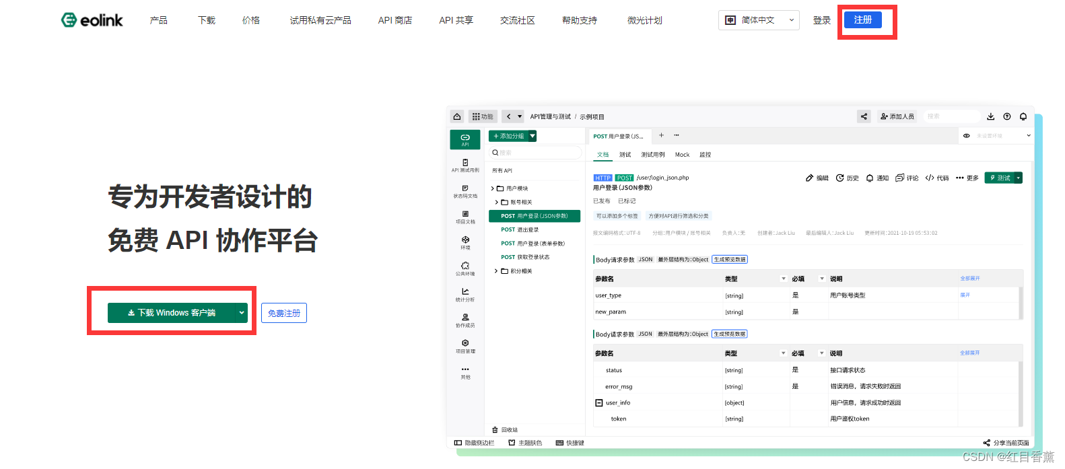
Task: Open 项目文档 sidebar icon
Action: coord(465,217)
